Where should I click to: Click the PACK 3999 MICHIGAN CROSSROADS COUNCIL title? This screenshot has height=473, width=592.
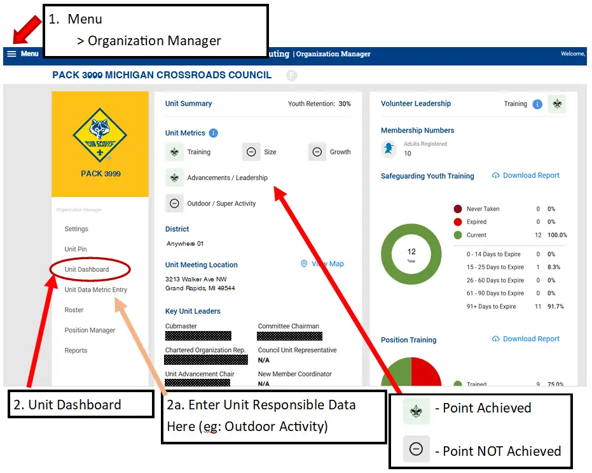[162, 75]
